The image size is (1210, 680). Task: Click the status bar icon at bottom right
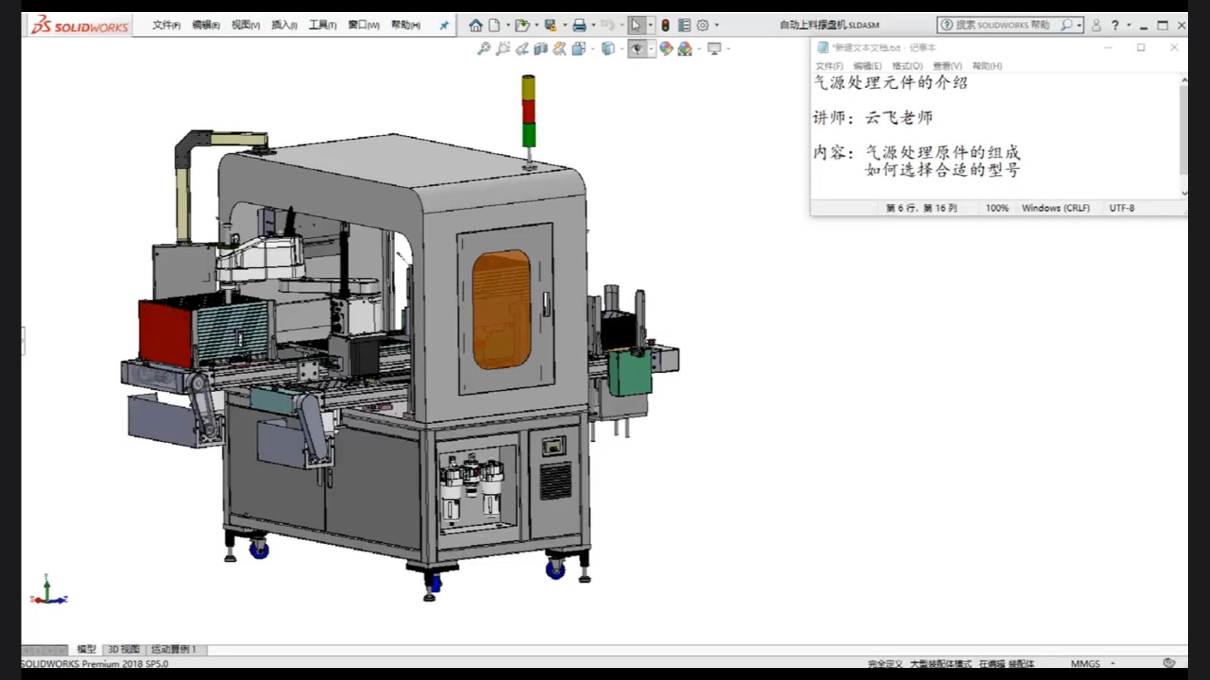click(x=1169, y=663)
